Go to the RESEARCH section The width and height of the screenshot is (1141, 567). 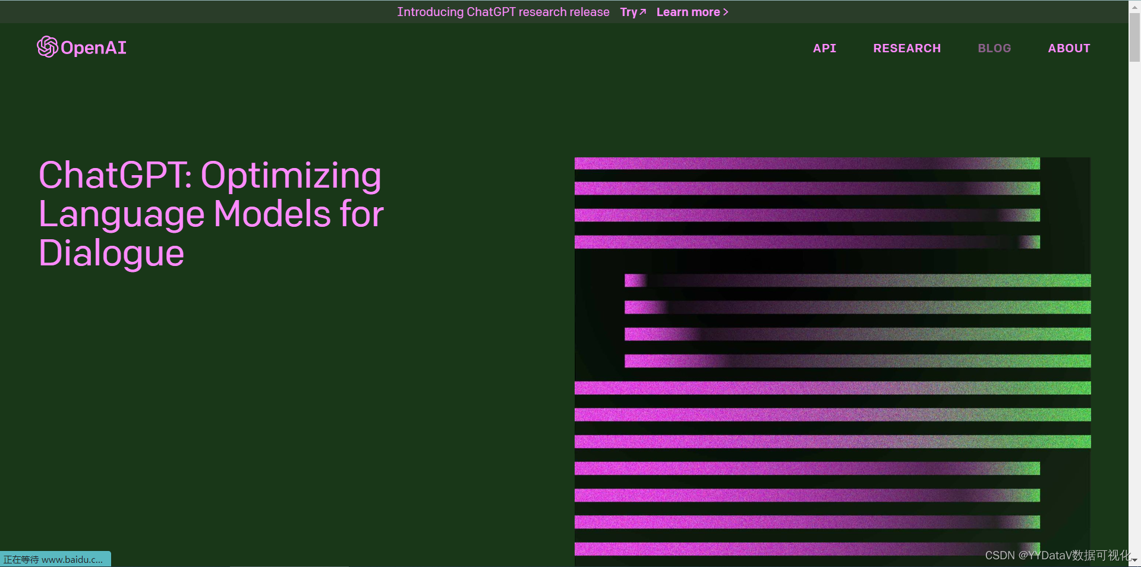point(907,48)
